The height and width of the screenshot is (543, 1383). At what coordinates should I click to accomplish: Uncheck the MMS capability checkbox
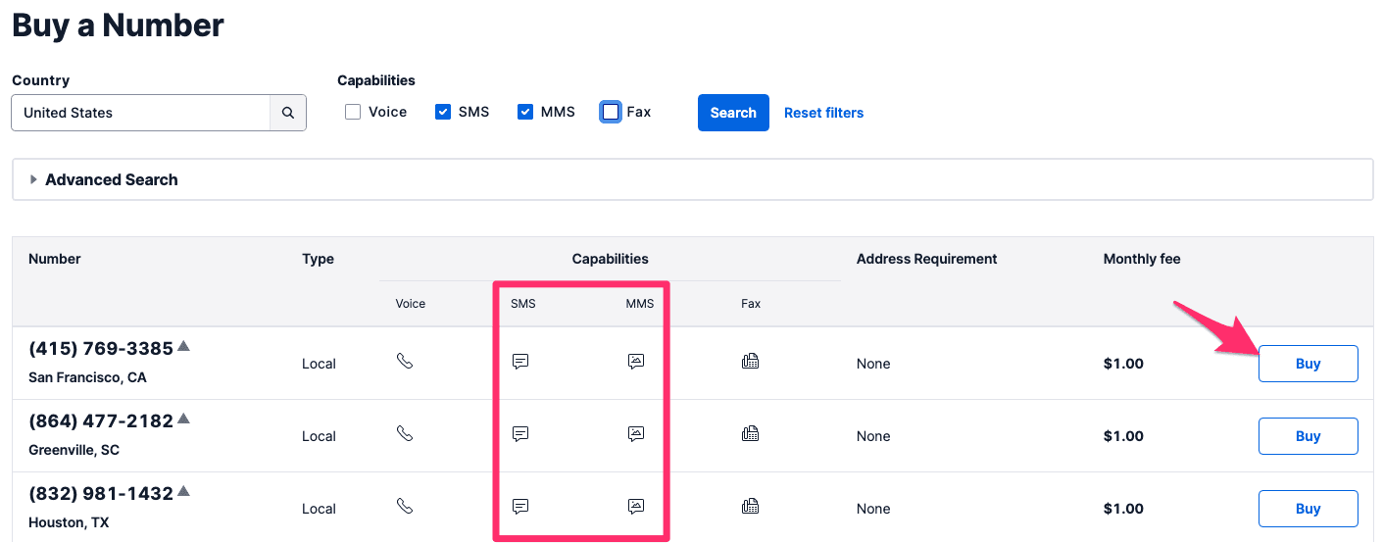525,112
